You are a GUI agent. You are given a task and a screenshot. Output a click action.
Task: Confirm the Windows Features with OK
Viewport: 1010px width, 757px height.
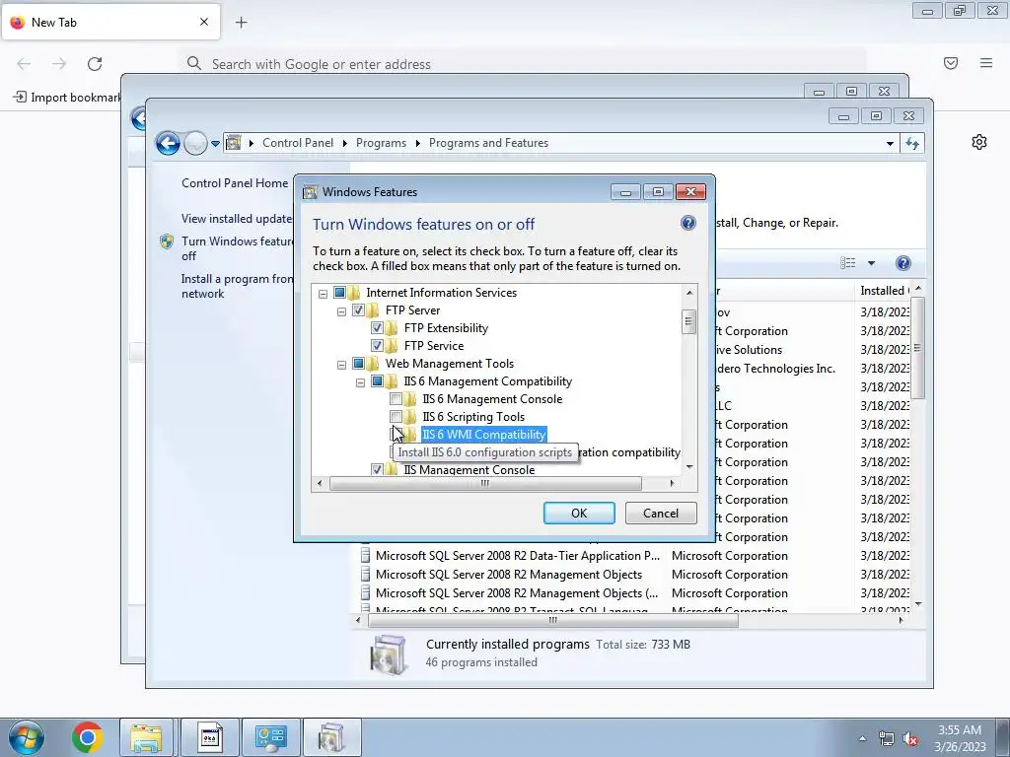[x=578, y=513]
